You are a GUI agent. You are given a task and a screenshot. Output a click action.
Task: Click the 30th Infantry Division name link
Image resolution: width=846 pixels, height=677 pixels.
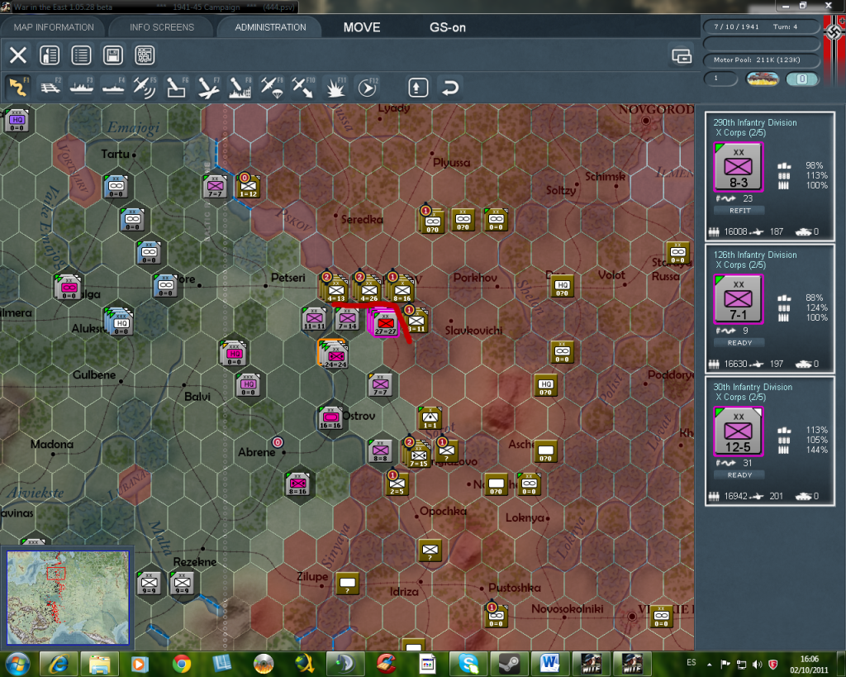753,387
